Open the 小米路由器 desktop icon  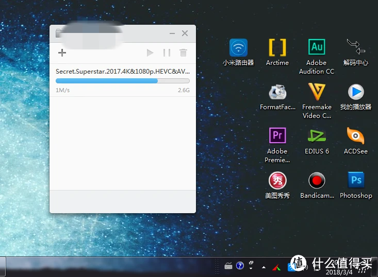coord(238,53)
